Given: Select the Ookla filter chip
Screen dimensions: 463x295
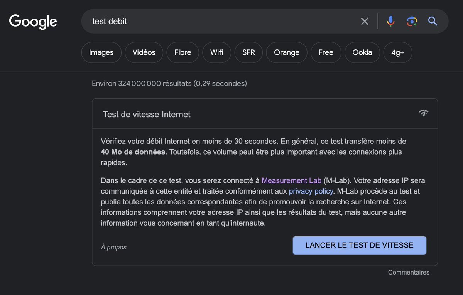Looking at the screenshot, I should pyautogui.click(x=362, y=52).
